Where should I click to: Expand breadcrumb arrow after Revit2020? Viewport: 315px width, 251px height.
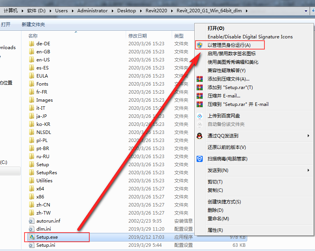point(172,11)
